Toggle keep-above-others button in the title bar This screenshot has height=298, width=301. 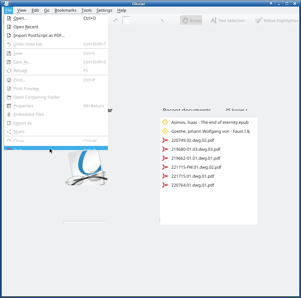(271, 3)
